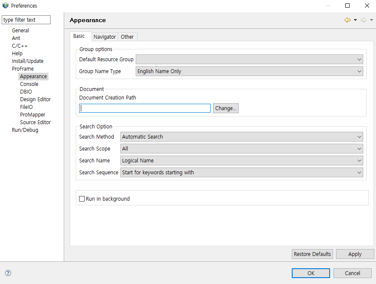Open the Search Method dropdown
Viewport: 376px width, 284px height.
pos(242,137)
